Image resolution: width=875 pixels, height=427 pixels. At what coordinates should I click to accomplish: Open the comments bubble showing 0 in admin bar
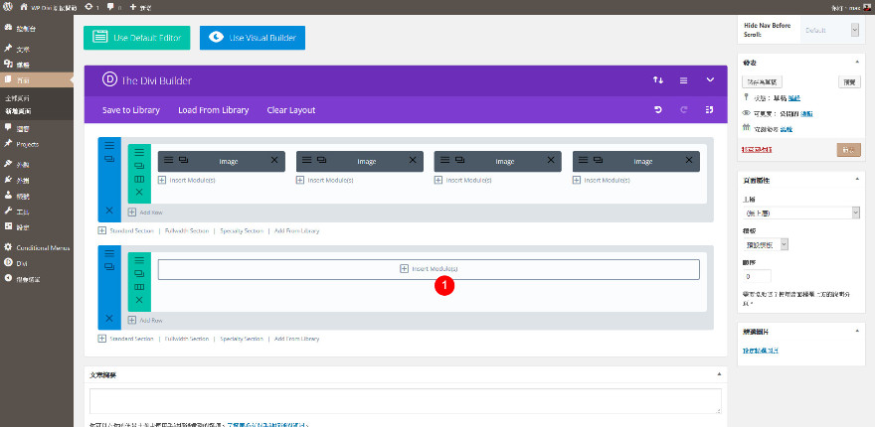click(x=113, y=7)
